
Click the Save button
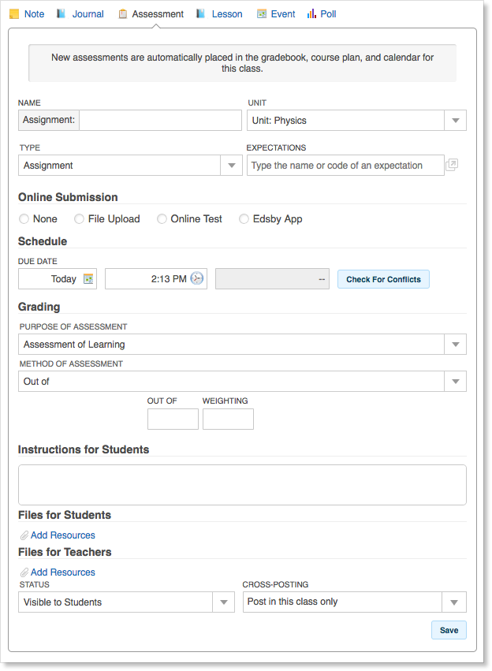coord(449,631)
